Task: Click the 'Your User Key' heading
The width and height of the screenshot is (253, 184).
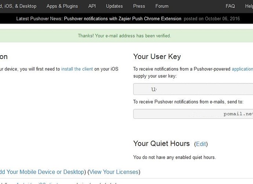Action: click(157, 57)
